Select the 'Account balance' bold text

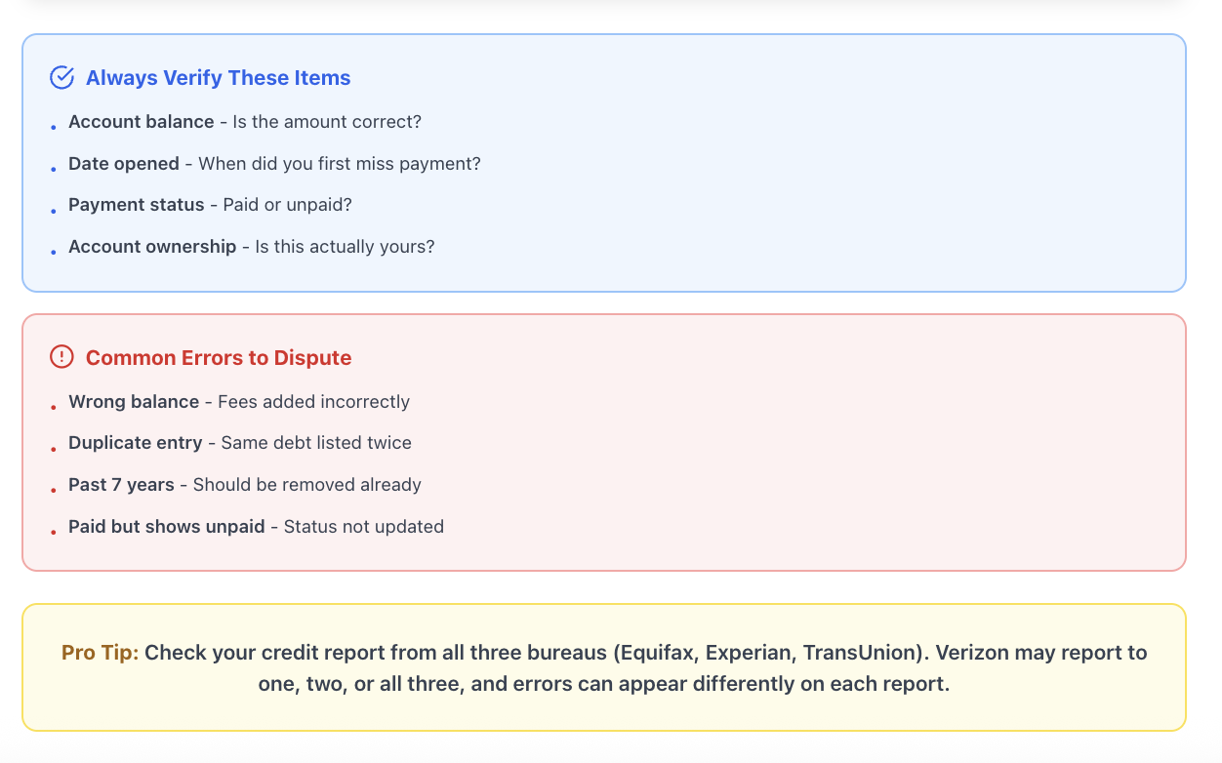coord(142,122)
